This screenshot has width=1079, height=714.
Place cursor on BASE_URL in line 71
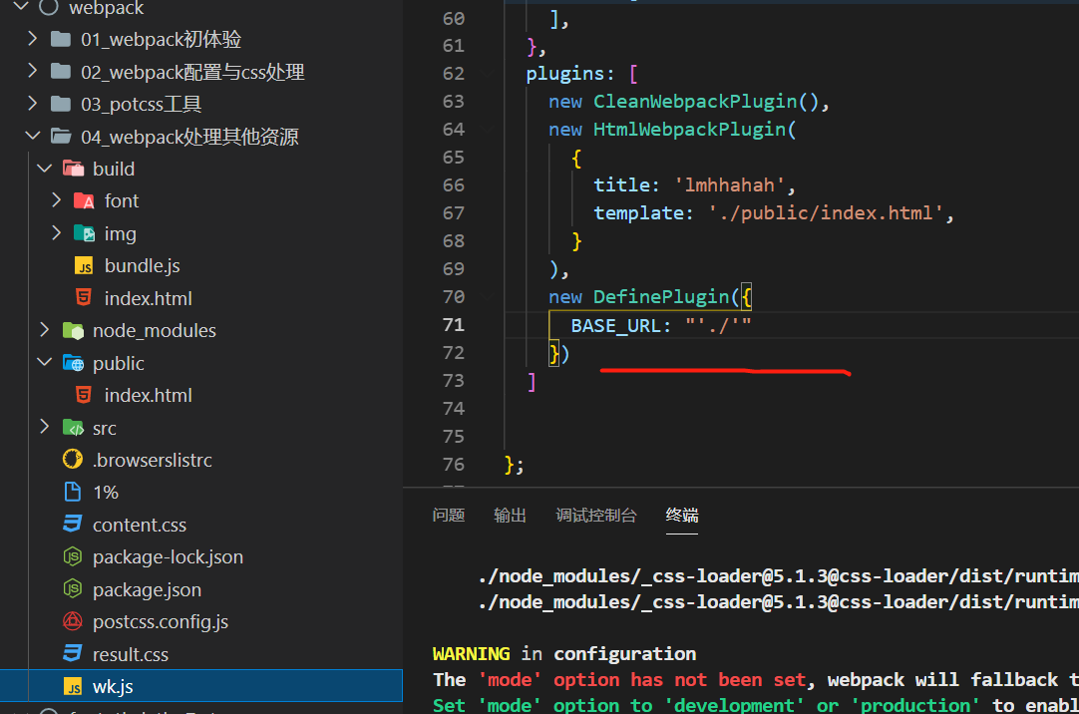tap(615, 325)
